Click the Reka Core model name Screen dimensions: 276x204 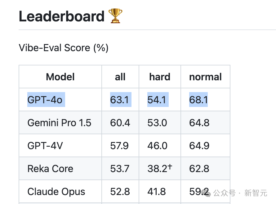pos(50,169)
